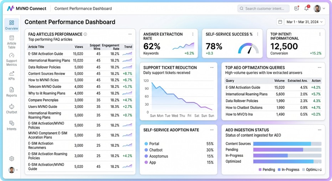Open Top Intent card options menu
The height and width of the screenshot is (181, 332).
320,34
